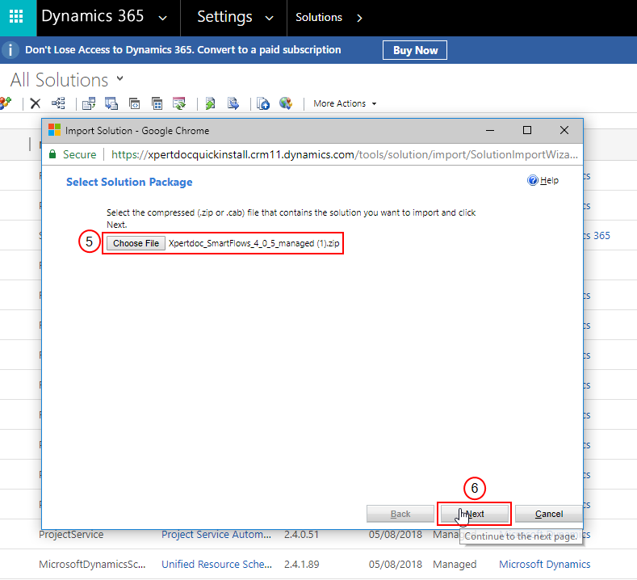Screen dimensions: 637x580
Task: Click the Show Dependencies toolbar icon
Action: coord(58,103)
